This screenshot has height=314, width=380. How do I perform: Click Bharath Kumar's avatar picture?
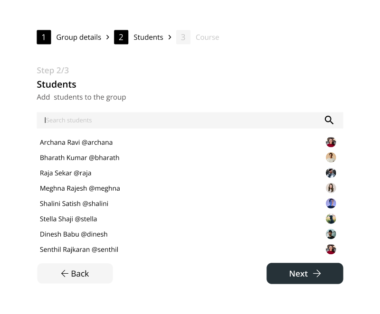[331, 157]
